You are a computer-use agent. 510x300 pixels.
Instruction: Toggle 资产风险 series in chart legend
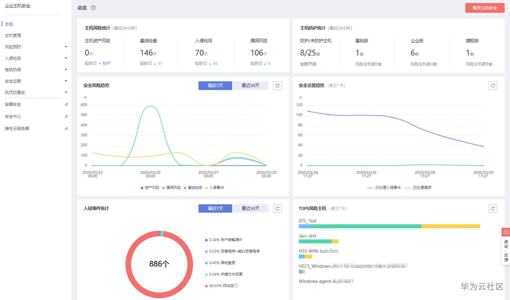tap(150, 188)
